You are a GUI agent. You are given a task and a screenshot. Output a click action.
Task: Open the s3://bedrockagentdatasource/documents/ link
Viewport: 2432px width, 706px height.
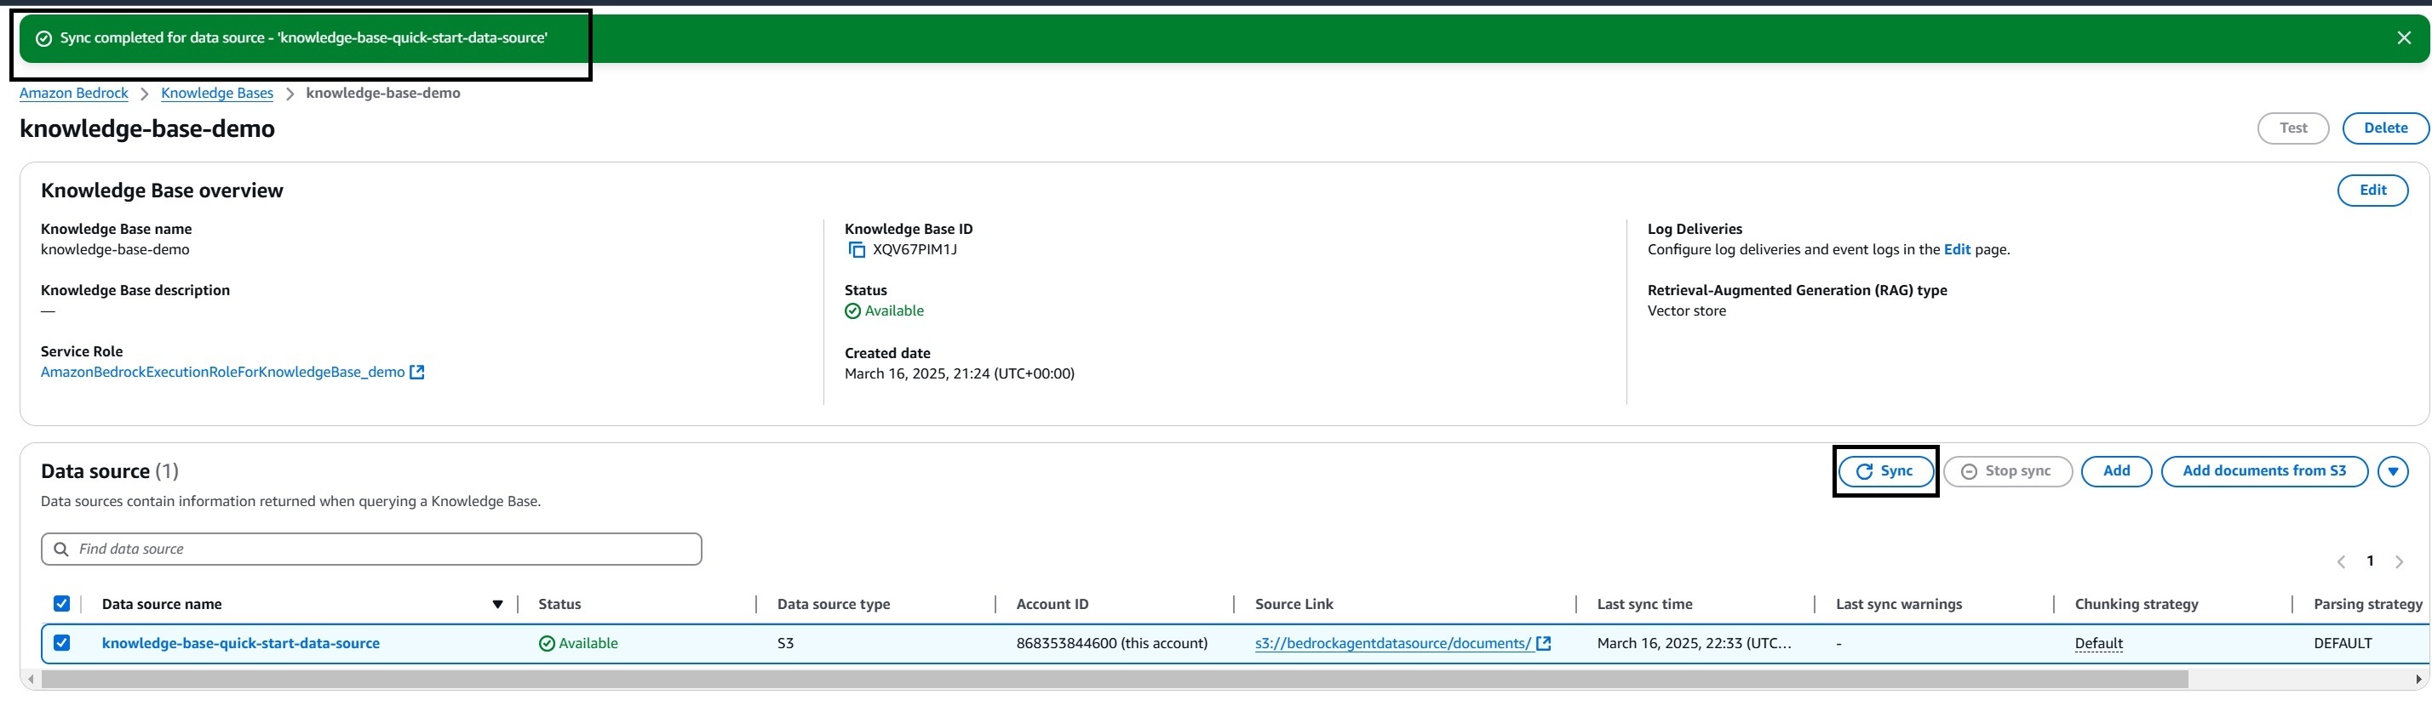tap(1392, 644)
